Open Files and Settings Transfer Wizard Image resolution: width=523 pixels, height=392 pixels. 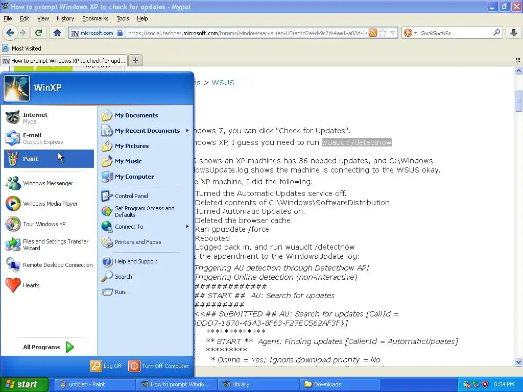49,244
